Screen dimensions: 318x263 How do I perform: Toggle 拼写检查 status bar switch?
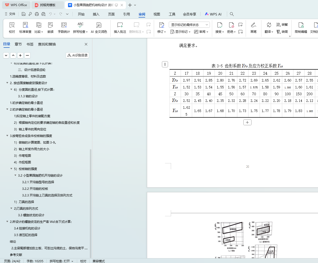(x=61, y=261)
